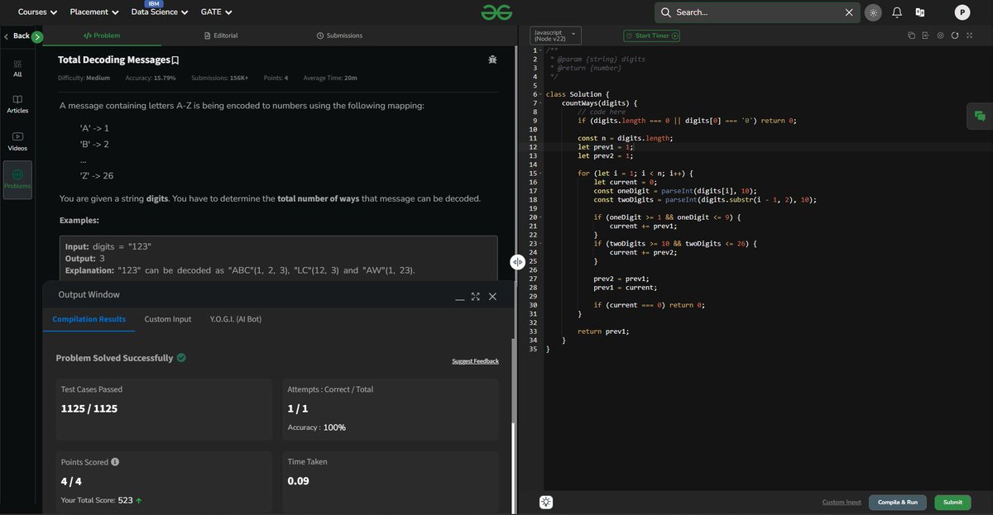Screen dimensions: 993x515
Task: Click the editor export icon
Action: click(926, 36)
